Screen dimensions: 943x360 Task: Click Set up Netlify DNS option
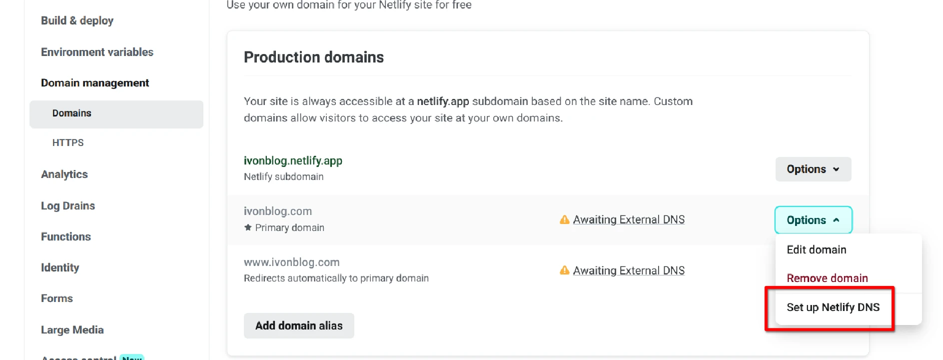[833, 307]
